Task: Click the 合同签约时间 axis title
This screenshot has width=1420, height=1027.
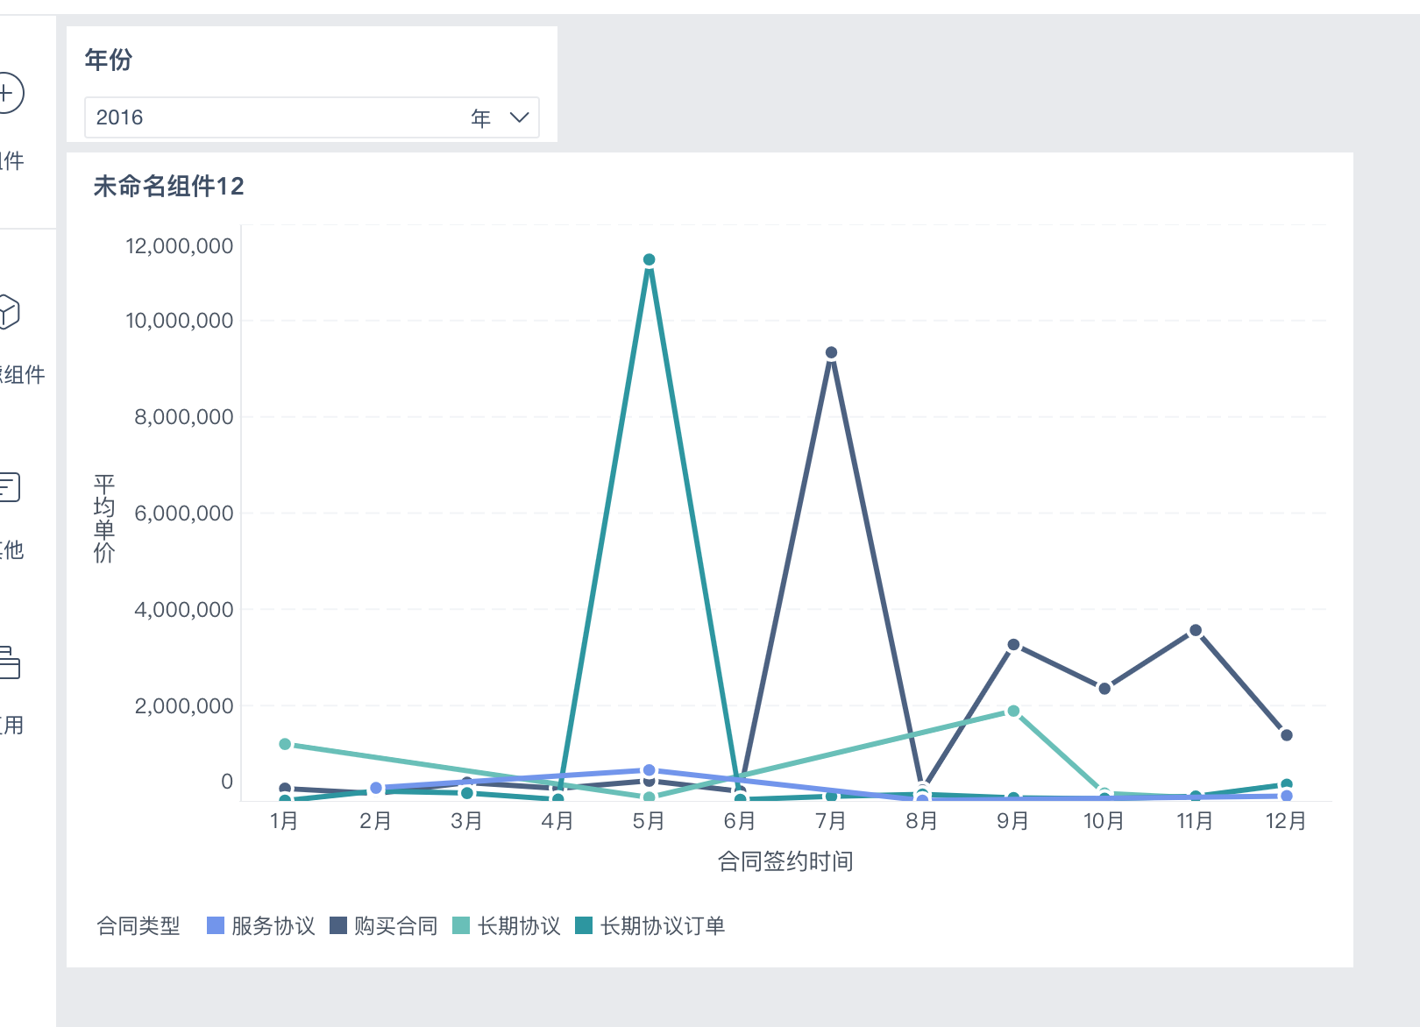Action: point(785,861)
